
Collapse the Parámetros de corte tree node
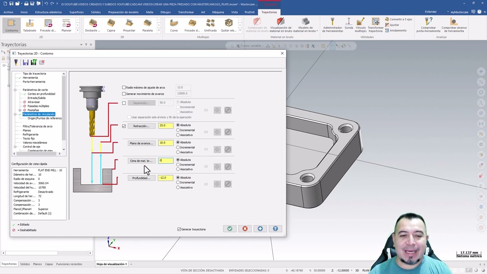click(x=15, y=90)
